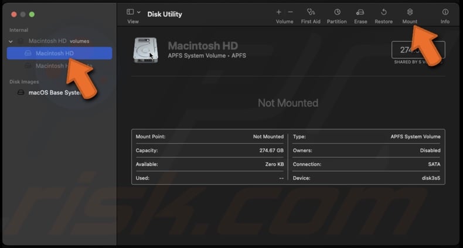Screen dimensions: 463x248
Task: Select the Restore arrow icon
Action: 383,12
